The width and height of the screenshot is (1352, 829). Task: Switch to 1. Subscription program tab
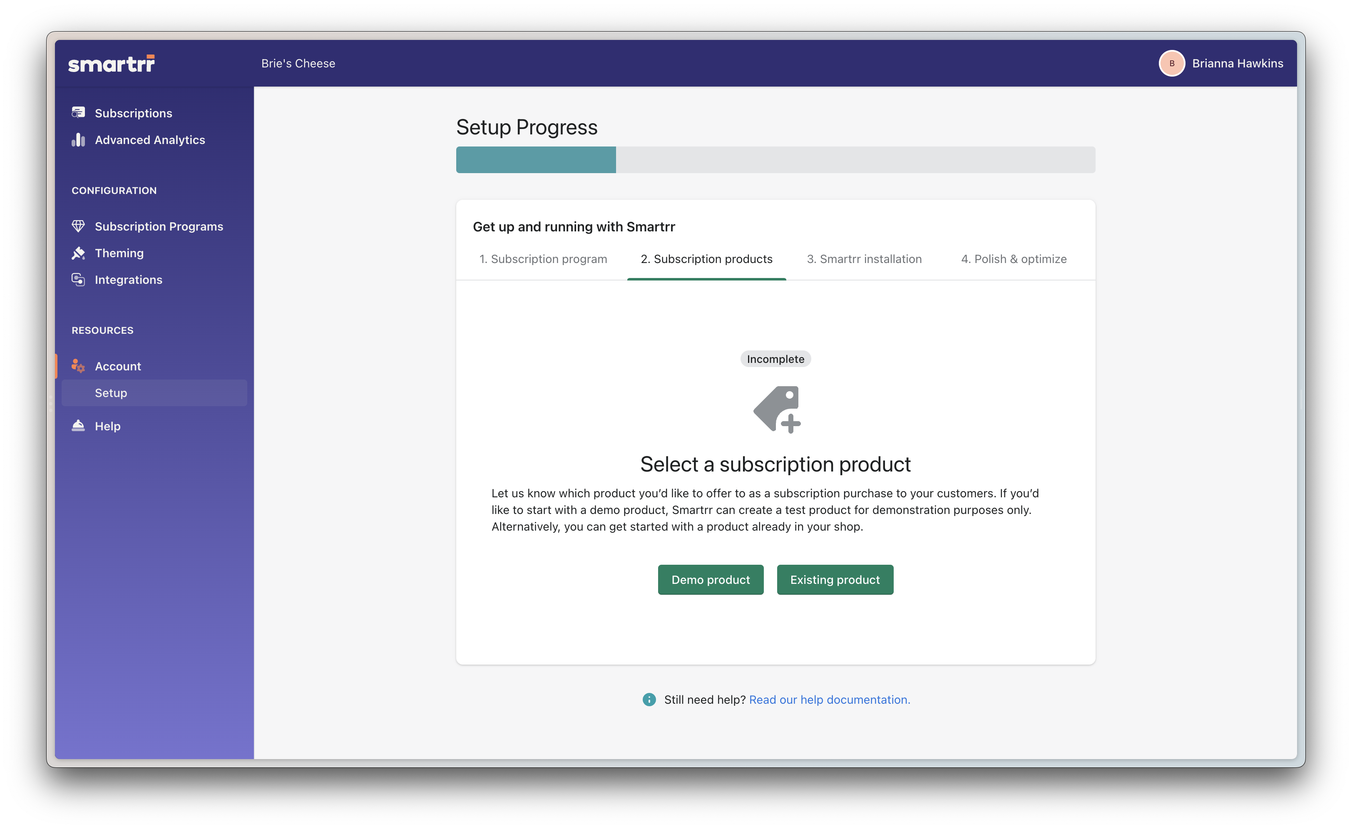pyautogui.click(x=543, y=259)
